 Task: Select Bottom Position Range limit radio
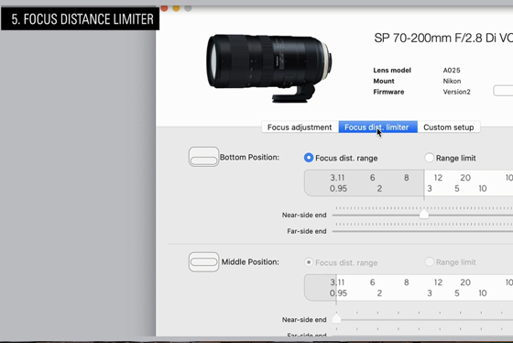coord(430,158)
